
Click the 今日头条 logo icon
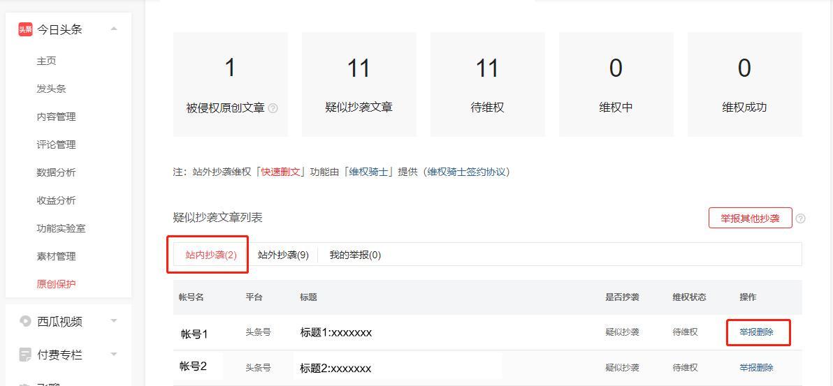click(25, 29)
